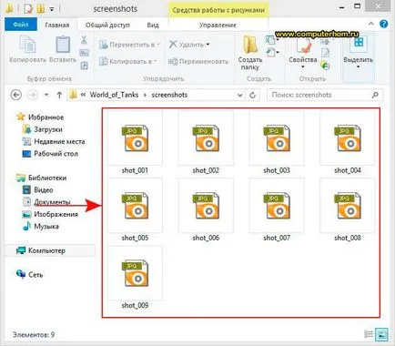Click the Копировать в button
The height and width of the screenshot is (346, 395).
(x=128, y=61)
